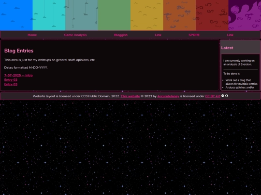Image resolution: width=261 pixels, height=195 pixels.
Task: Click the Work out a blog list item
Action: point(241,82)
